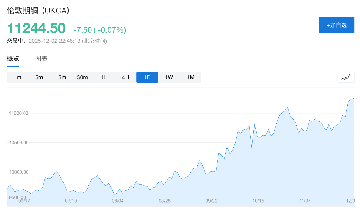Switch chart to 30m interval
The width and height of the screenshot is (360, 210).
[x=82, y=77]
